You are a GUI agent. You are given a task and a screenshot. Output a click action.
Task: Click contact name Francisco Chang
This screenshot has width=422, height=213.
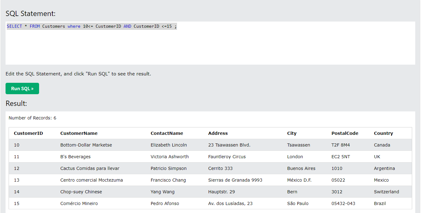click(168, 180)
